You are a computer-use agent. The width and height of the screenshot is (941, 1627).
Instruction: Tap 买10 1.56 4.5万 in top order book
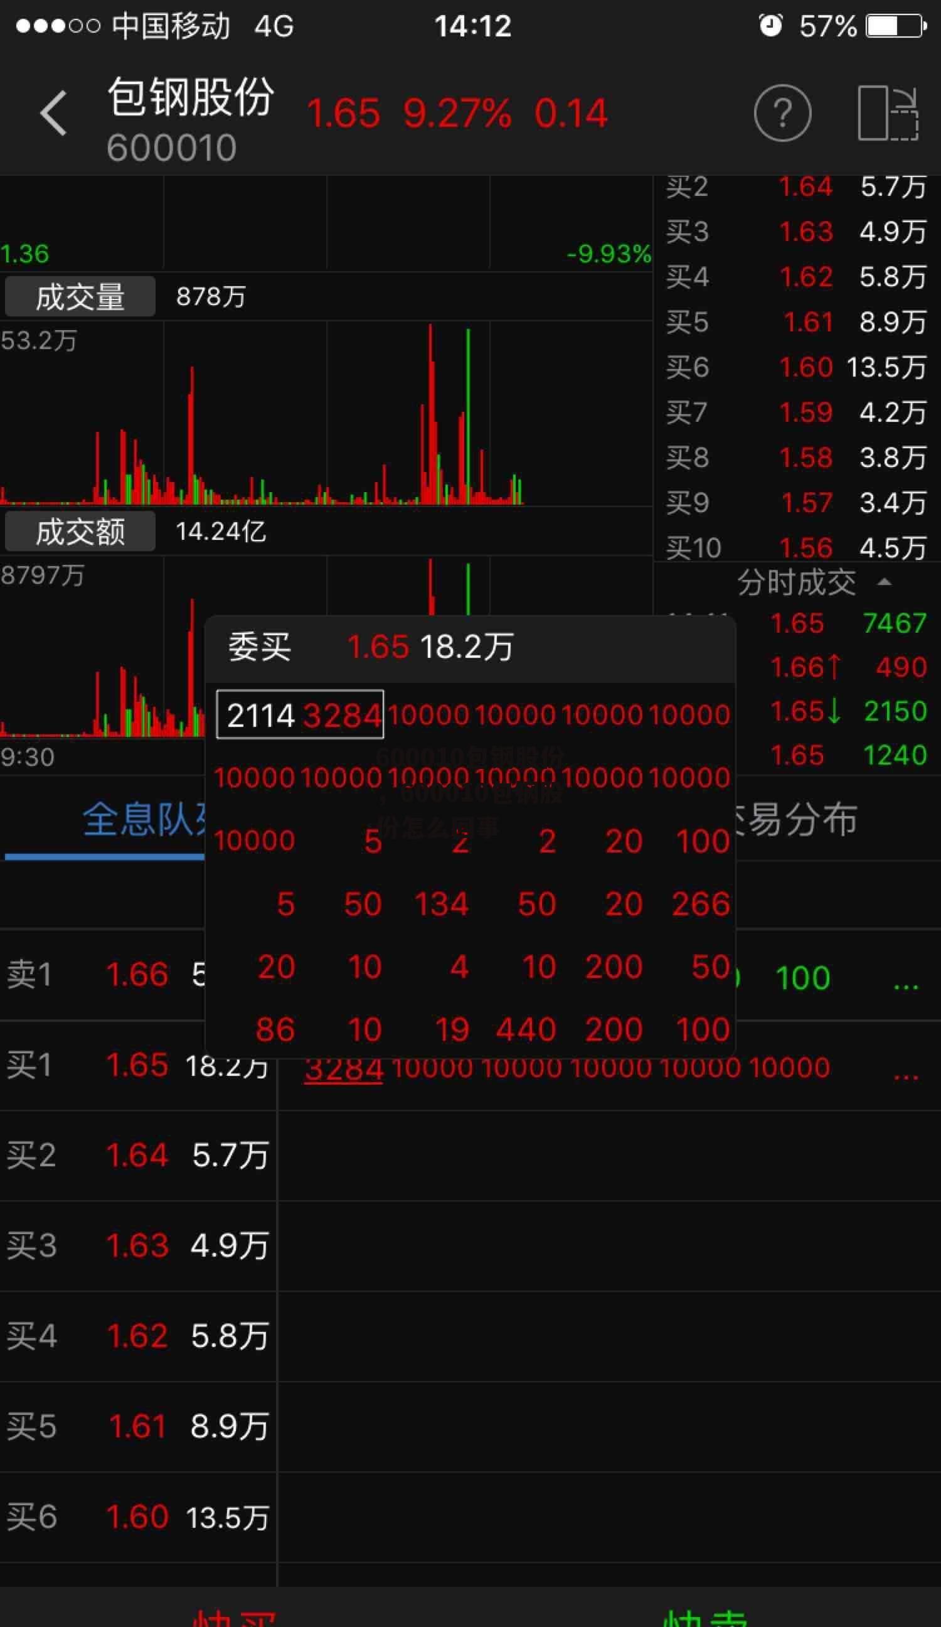pyautogui.click(x=797, y=547)
